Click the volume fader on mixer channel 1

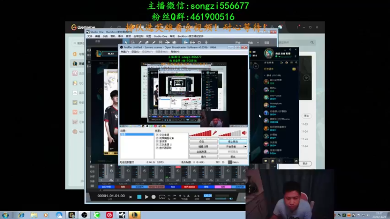(106, 171)
